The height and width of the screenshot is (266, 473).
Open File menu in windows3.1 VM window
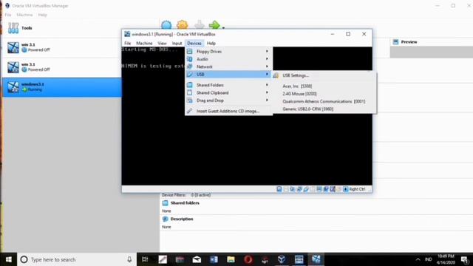pyautogui.click(x=128, y=43)
